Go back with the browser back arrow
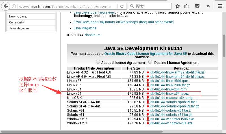The width and height of the screenshot is (226, 134). coord(6,6)
